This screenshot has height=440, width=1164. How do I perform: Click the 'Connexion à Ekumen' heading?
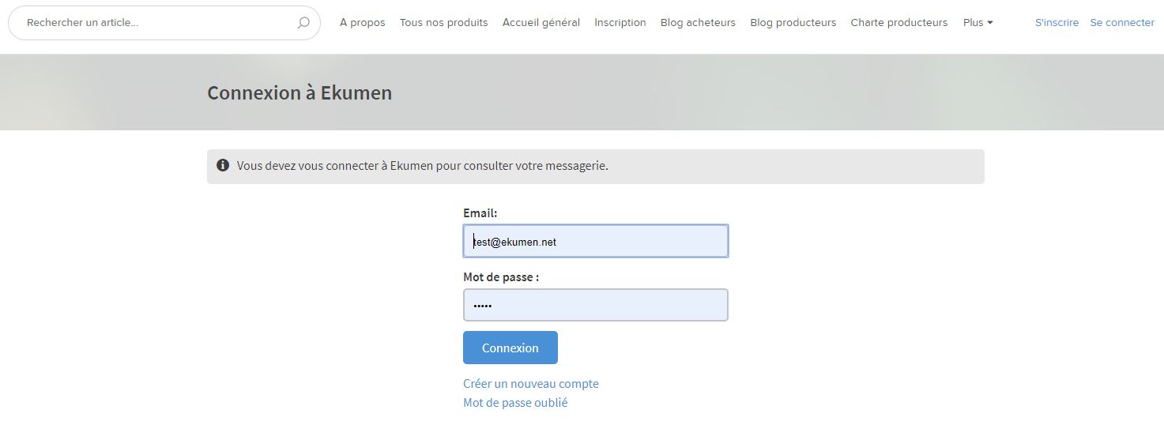(x=299, y=92)
